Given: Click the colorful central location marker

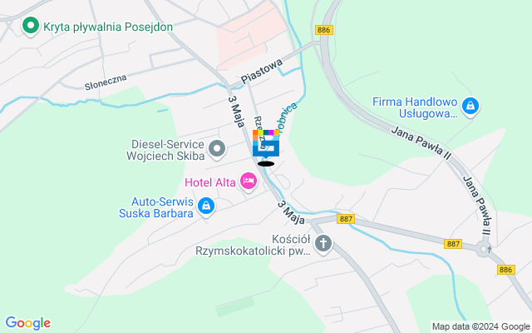Looking at the screenshot, I should coord(266,144).
